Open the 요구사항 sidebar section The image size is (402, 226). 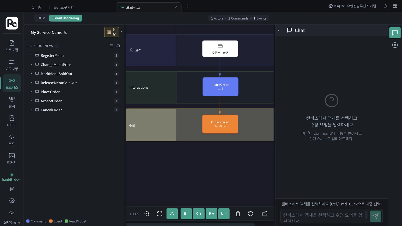pyautogui.click(x=12, y=65)
